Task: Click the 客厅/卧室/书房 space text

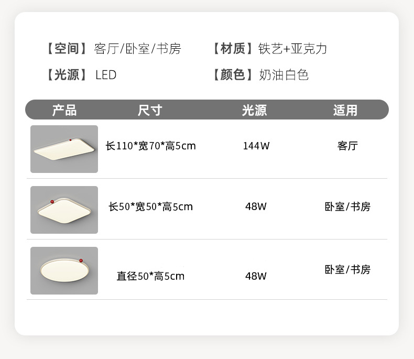Action: pyautogui.click(x=138, y=49)
